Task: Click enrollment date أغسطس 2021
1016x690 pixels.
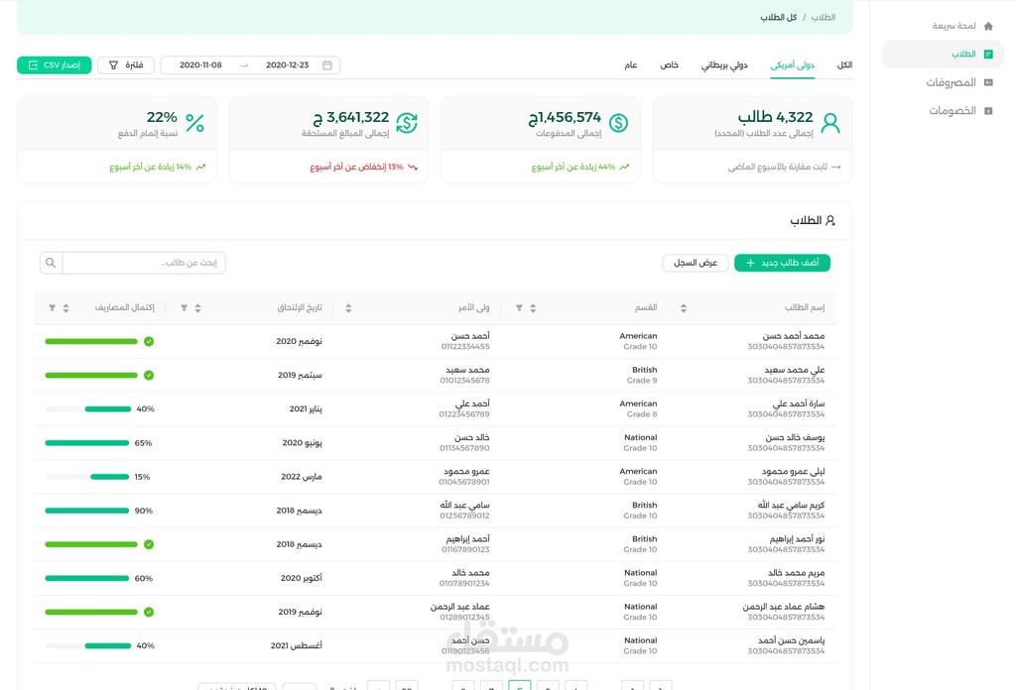Action: pos(296,645)
